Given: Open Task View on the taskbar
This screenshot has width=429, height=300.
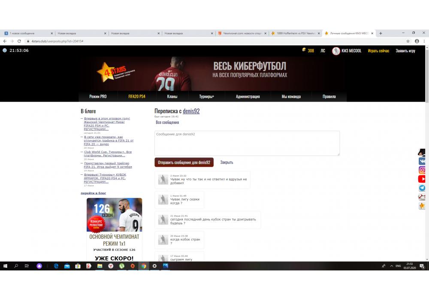Looking at the screenshot, I should 27,266.
